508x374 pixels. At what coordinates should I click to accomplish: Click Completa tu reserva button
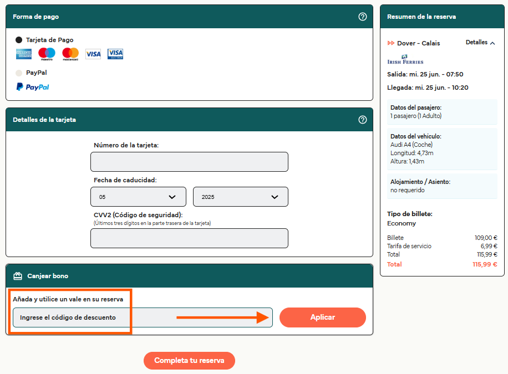[189, 361]
